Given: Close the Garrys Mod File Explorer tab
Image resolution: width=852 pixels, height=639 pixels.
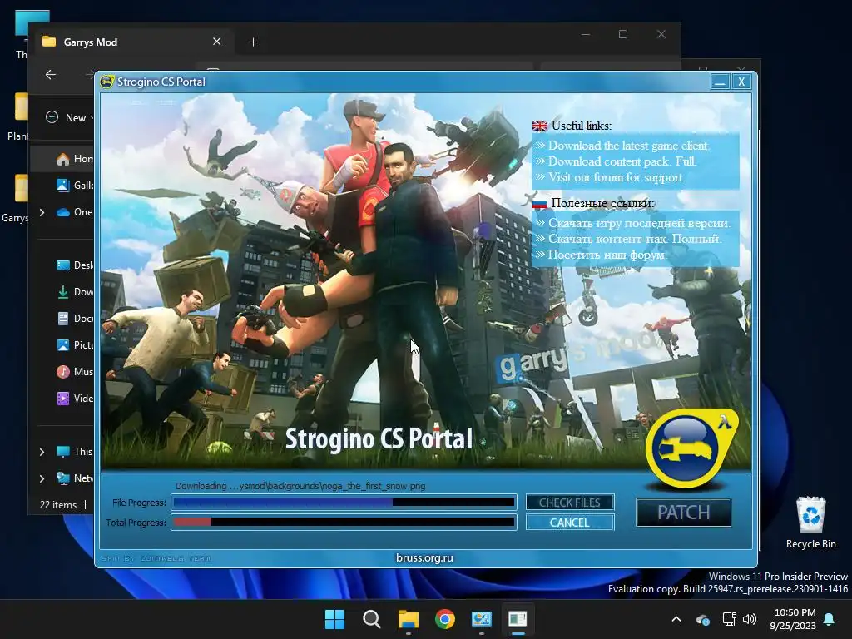Looking at the screenshot, I should pyautogui.click(x=217, y=42).
